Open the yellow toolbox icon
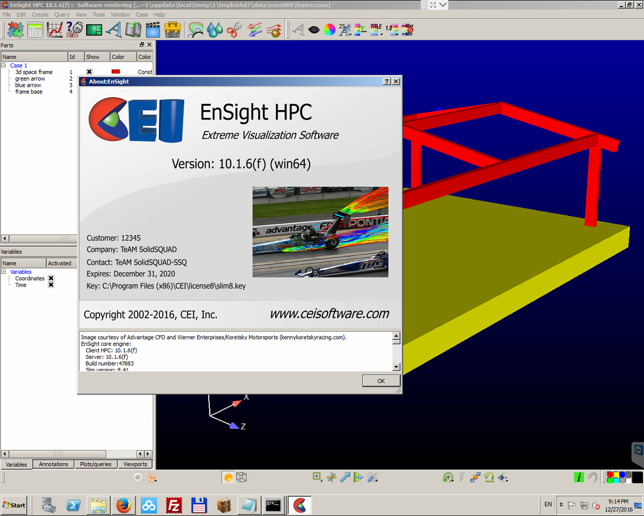The width and height of the screenshot is (644, 516). coord(173,30)
